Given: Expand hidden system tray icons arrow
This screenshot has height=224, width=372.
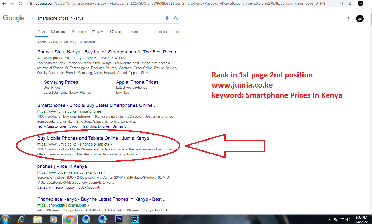Looking at the screenshot, I should pos(329,220).
